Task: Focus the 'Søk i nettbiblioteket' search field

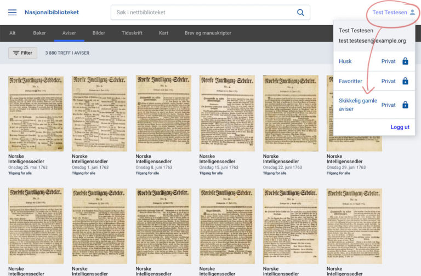Action: [210, 13]
